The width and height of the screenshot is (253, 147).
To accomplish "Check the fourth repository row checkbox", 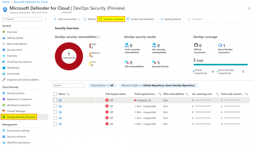I will [x=55, y=118].
